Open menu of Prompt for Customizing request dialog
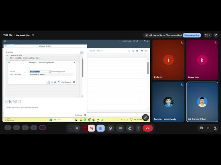The image size is (221, 165). coord(9,63)
